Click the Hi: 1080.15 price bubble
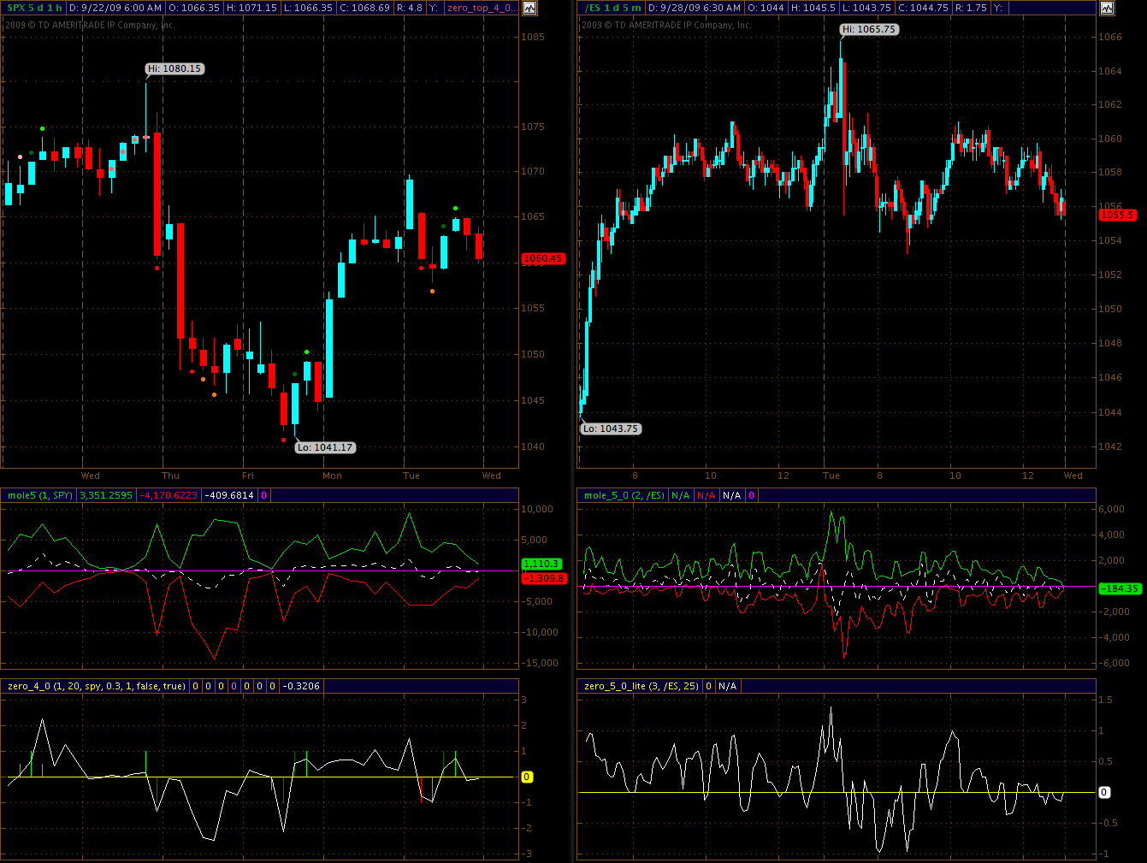Screen dimensions: 1147x863 click(174, 68)
